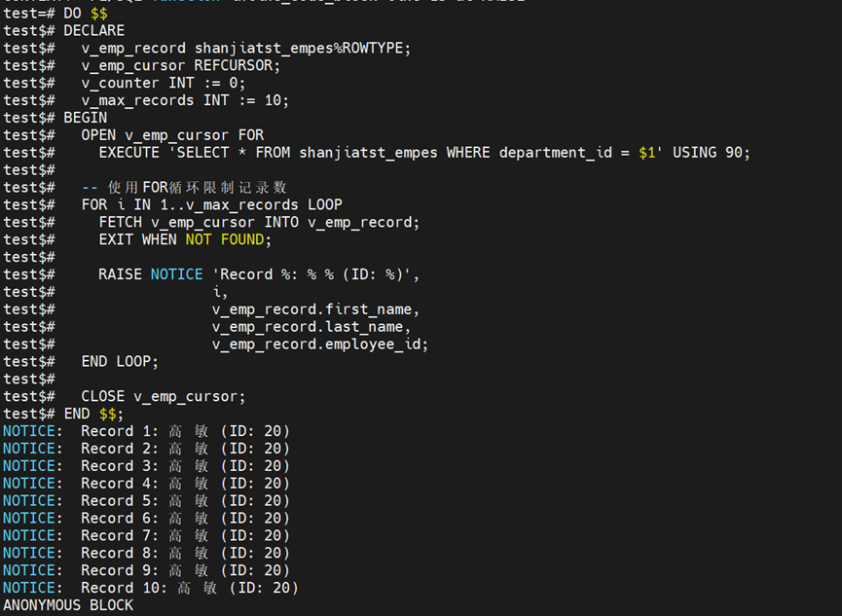
Task: Click the shanjiatst_empes%ROWTYPE declaration text
Action: click(x=303, y=48)
